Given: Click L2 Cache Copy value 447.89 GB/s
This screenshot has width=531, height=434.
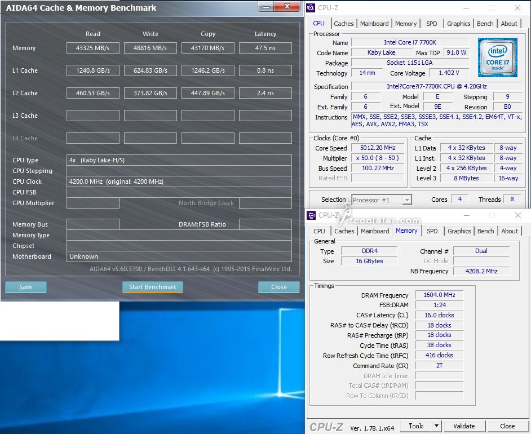Looking at the screenshot, I should [208, 93].
